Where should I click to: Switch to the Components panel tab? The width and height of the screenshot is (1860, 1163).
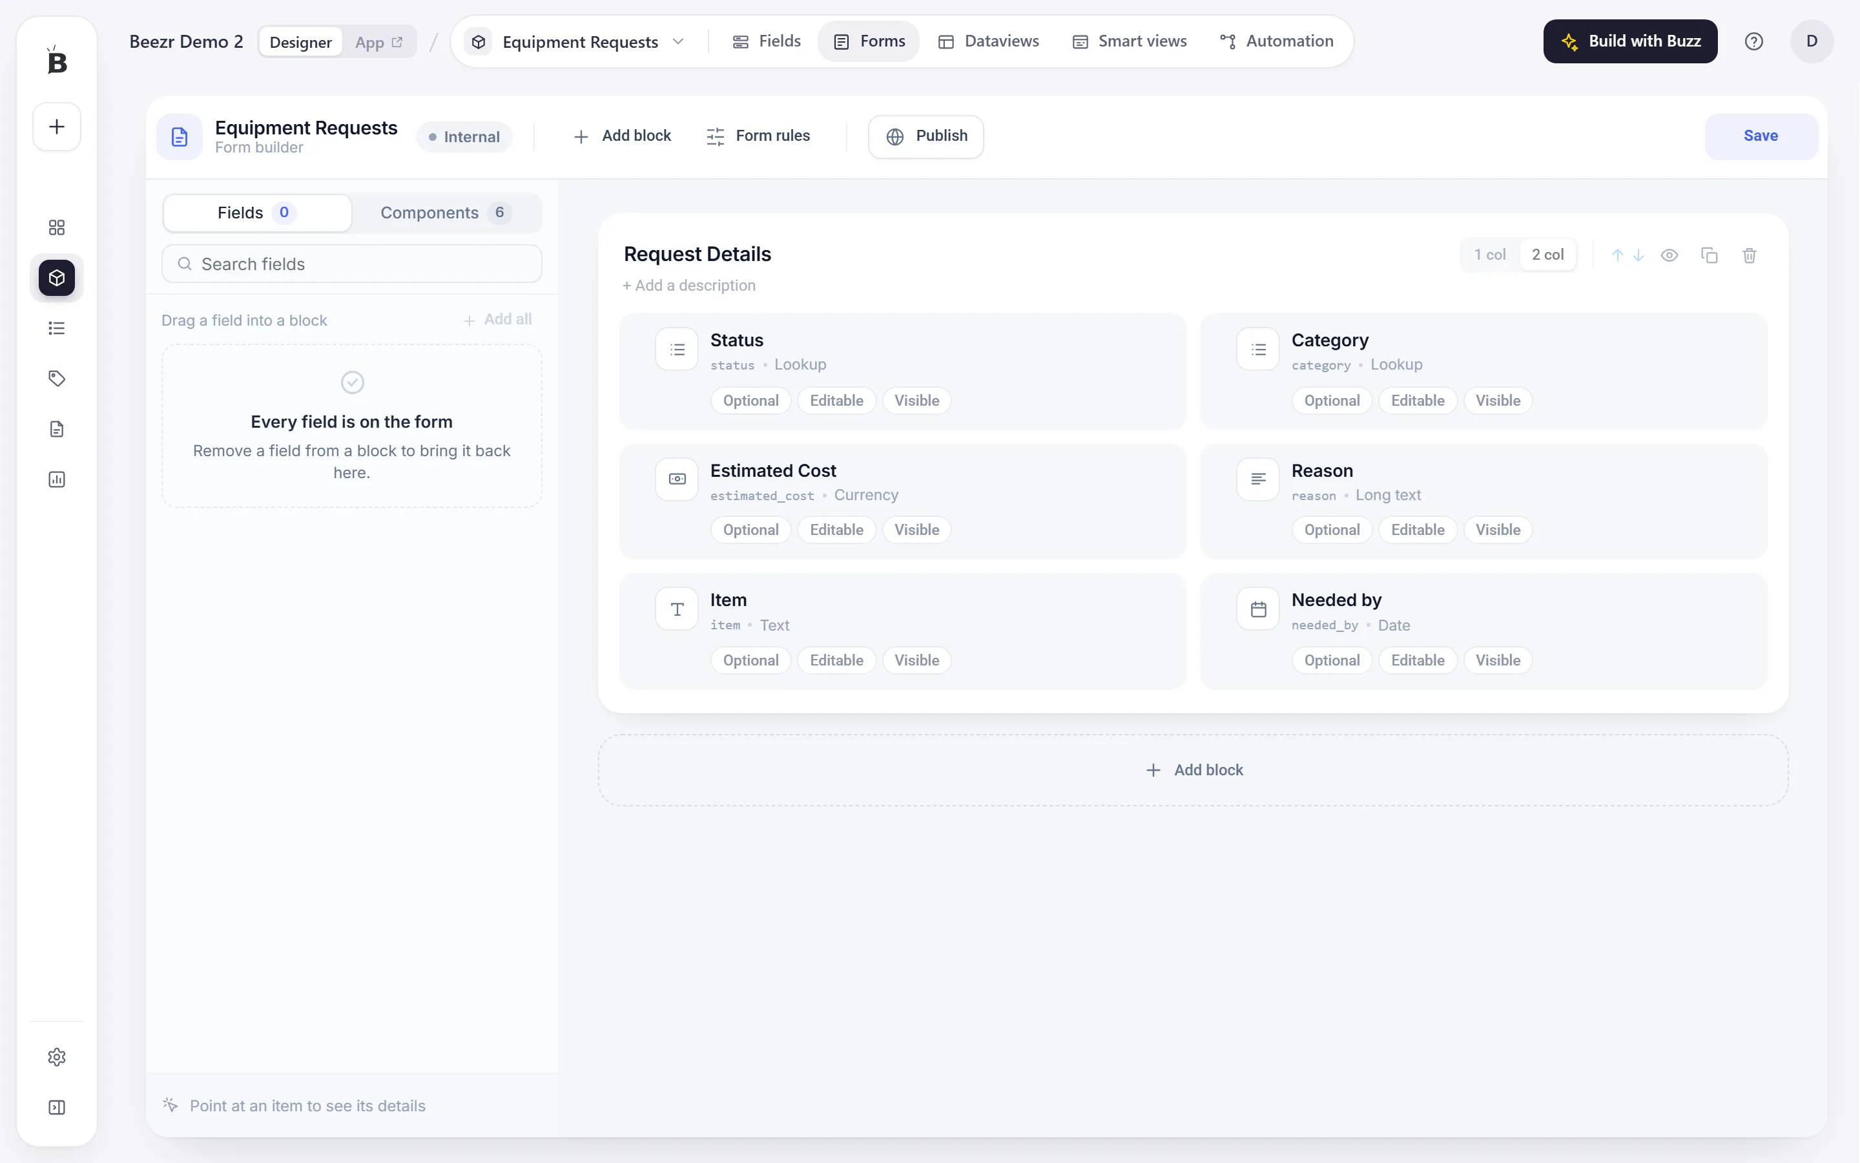tap(446, 213)
